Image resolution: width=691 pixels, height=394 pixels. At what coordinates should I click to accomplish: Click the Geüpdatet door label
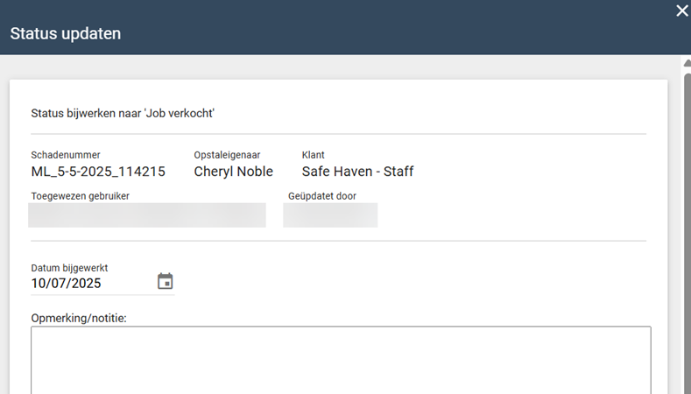[x=322, y=196]
